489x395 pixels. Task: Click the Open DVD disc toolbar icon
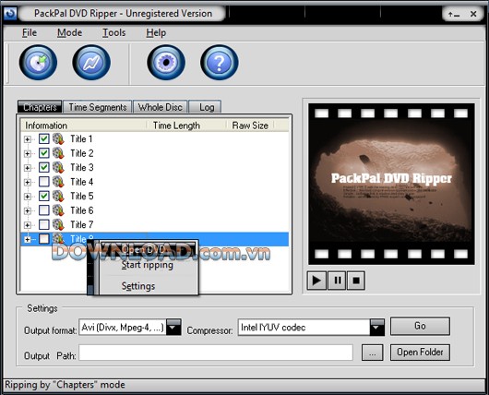tap(38, 62)
